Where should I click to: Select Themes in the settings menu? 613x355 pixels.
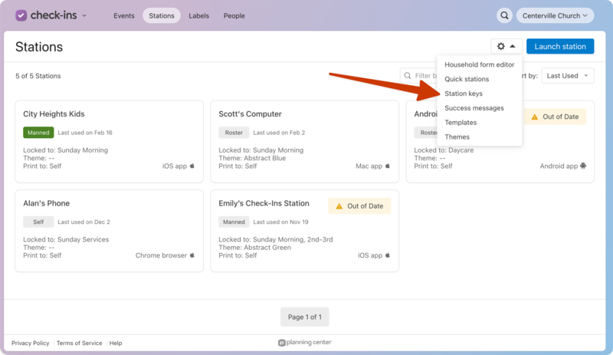(457, 137)
